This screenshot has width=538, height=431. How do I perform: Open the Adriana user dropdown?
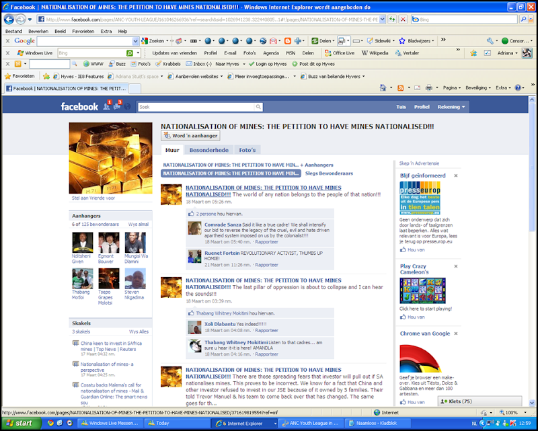508,53
